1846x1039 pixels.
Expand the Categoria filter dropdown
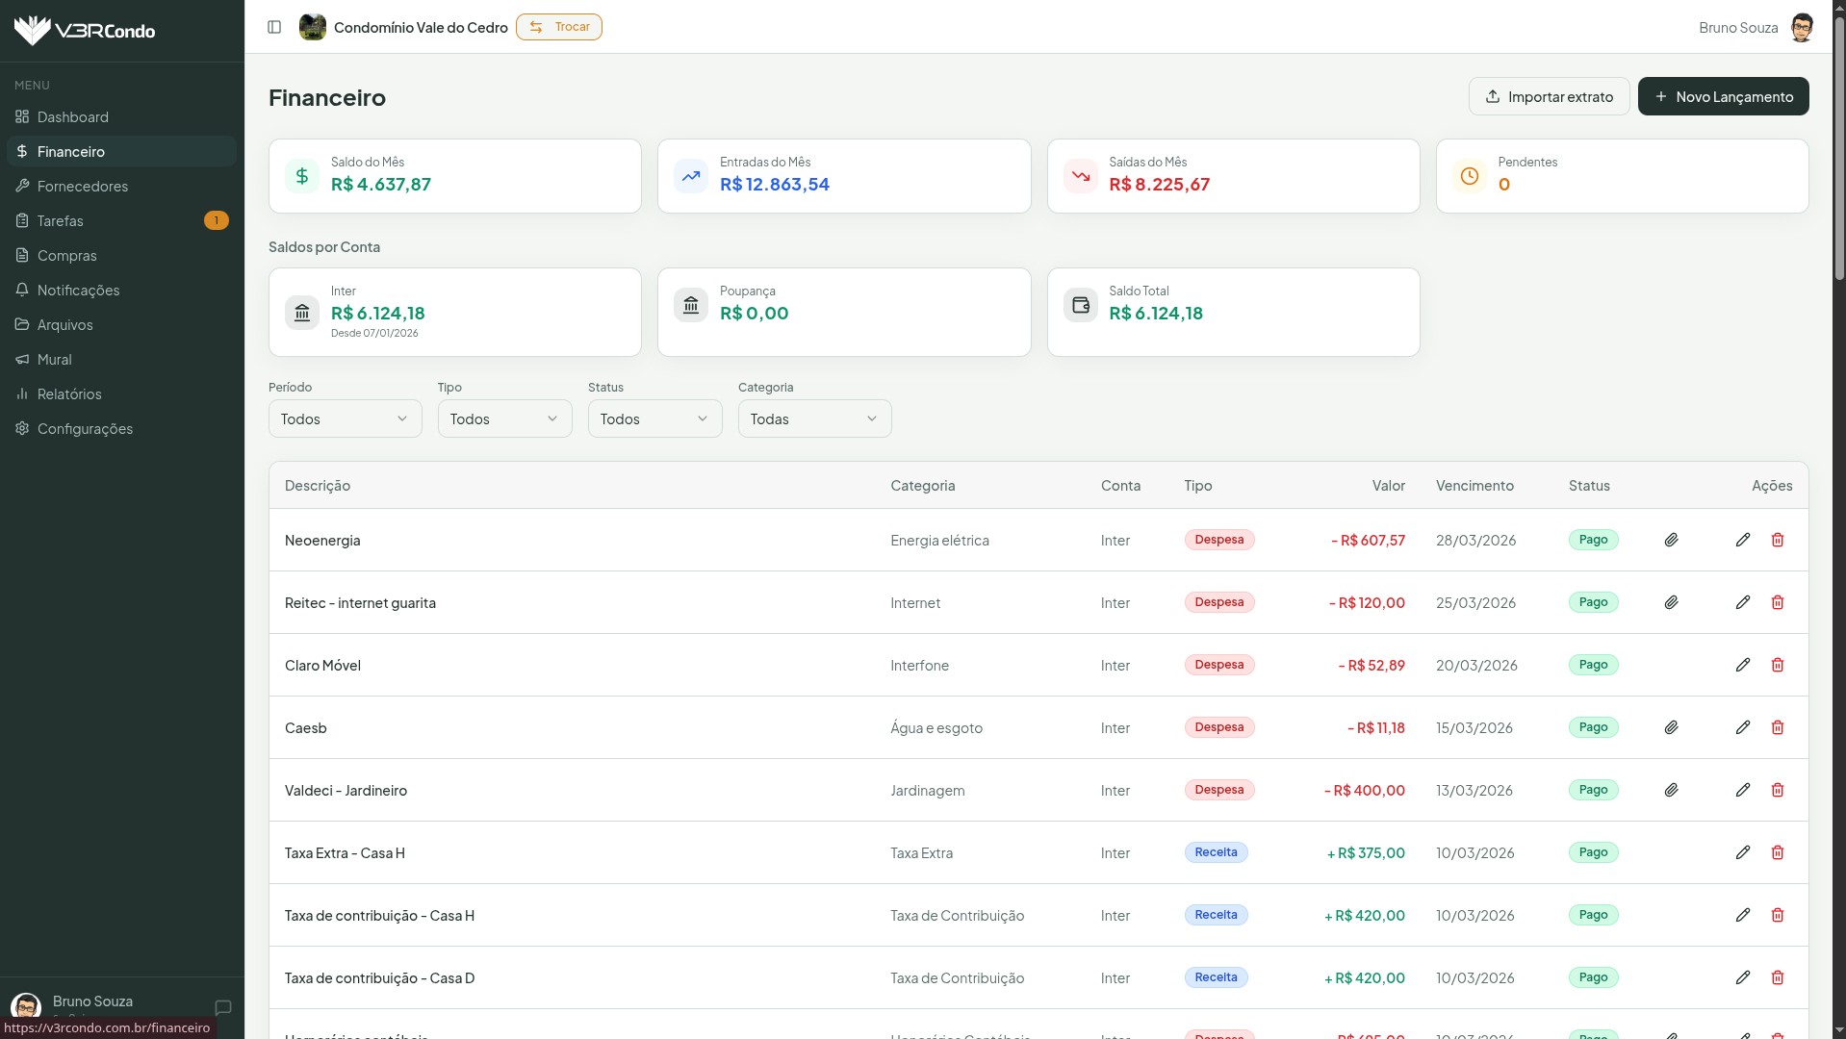[814, 418]
